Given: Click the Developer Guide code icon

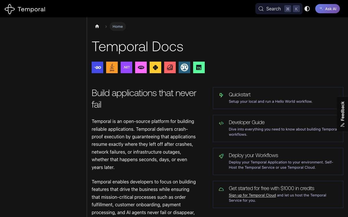Looking at the screenshot, I should 221,123.
